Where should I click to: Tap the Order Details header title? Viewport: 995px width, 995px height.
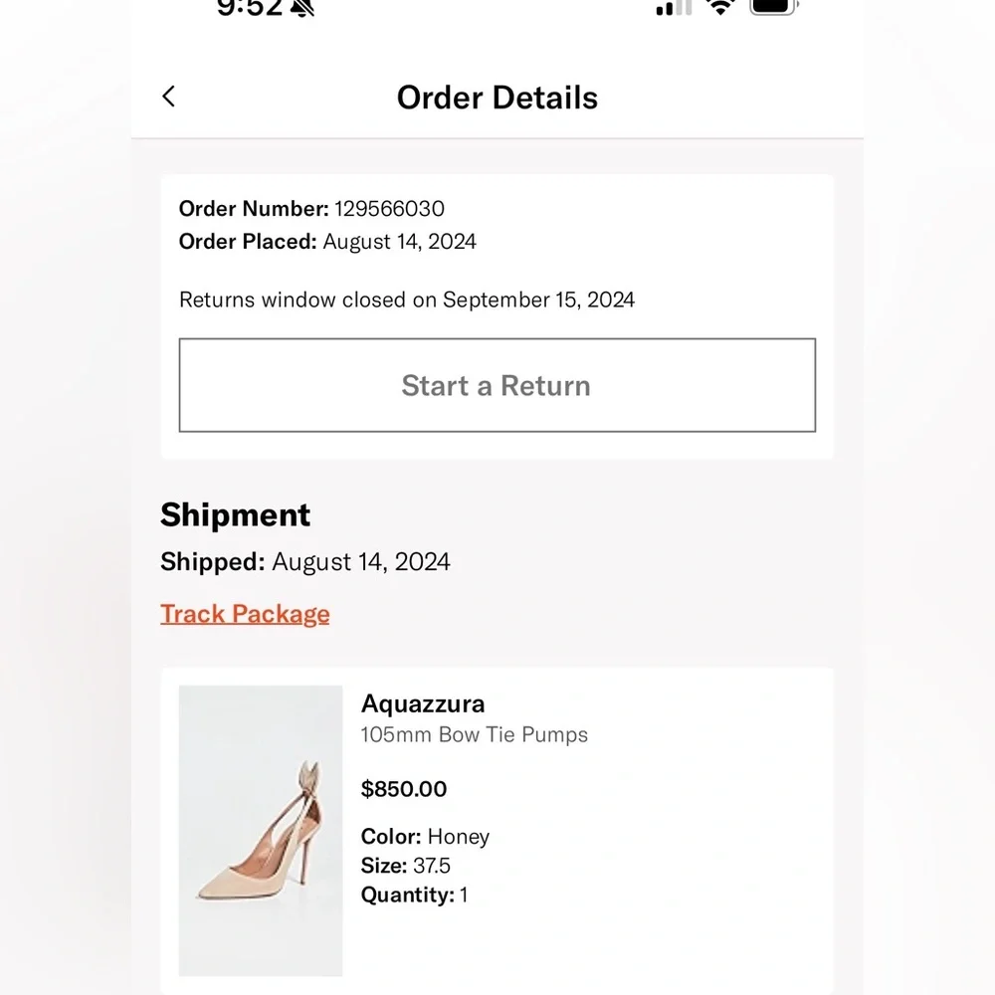(x=497, y=97)
